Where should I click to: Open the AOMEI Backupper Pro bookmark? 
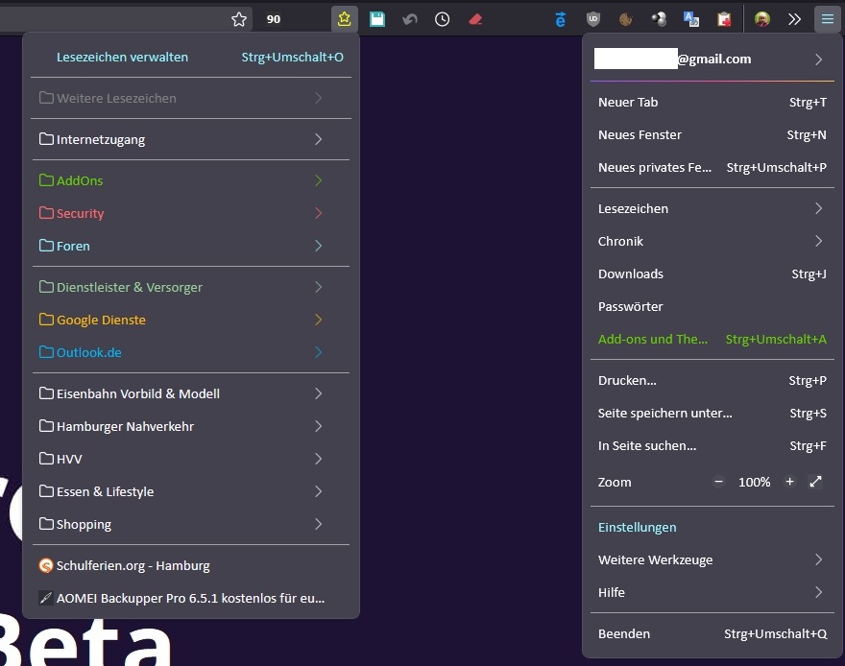click(x=191, y=598)
